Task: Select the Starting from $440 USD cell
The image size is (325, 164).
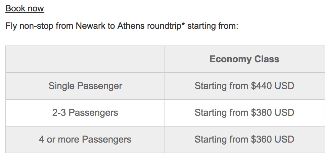Action: [244, 86]
